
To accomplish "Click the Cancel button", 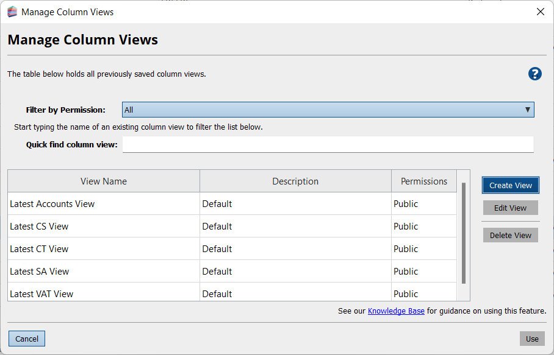I will coord(27,339).
